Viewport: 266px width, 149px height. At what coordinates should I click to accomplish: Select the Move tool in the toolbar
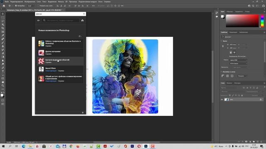coord(3,14)
